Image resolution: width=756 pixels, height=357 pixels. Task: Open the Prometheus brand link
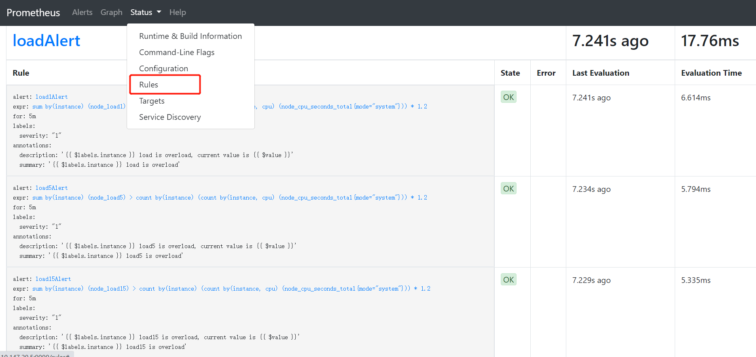pos(33,13)
